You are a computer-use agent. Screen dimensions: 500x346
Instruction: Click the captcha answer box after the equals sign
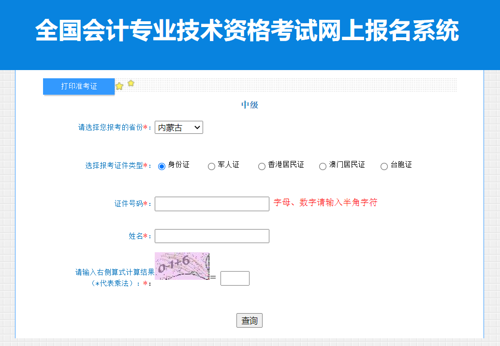pyautogui.click(x=235, y=278)
